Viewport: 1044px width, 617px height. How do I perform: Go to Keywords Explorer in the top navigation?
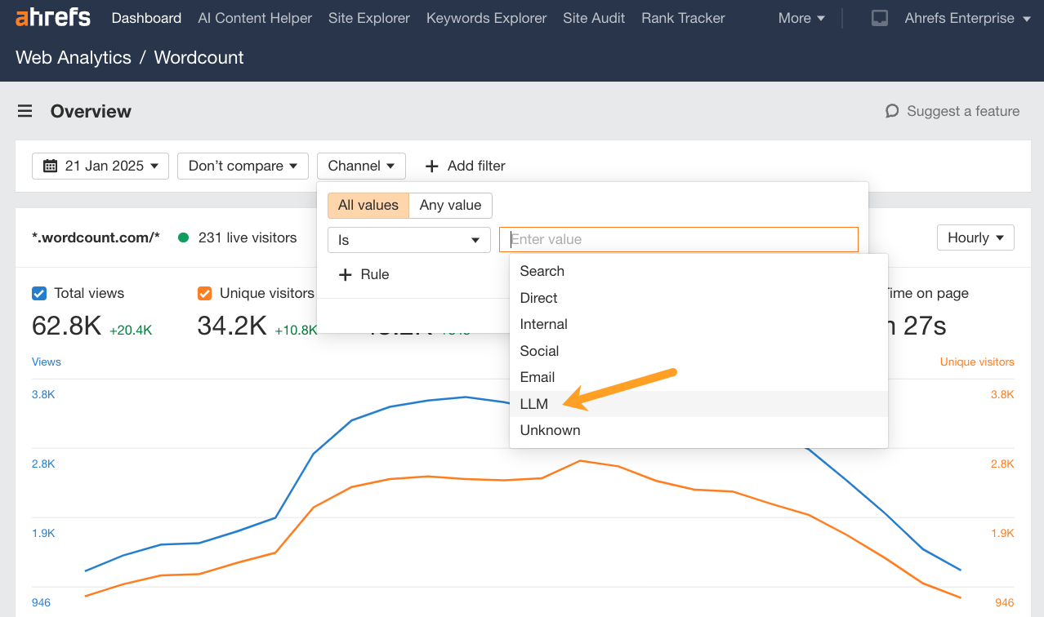486,17
